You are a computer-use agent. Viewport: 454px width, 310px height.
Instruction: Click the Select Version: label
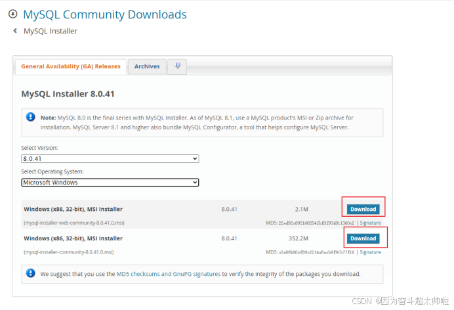(39, 148)
